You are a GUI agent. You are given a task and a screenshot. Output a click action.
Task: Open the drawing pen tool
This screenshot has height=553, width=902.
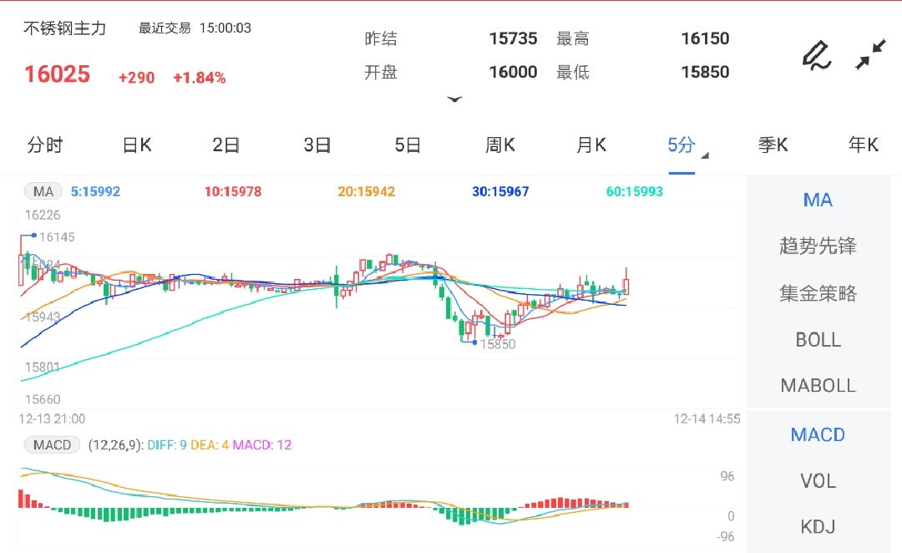pos(817,55)
